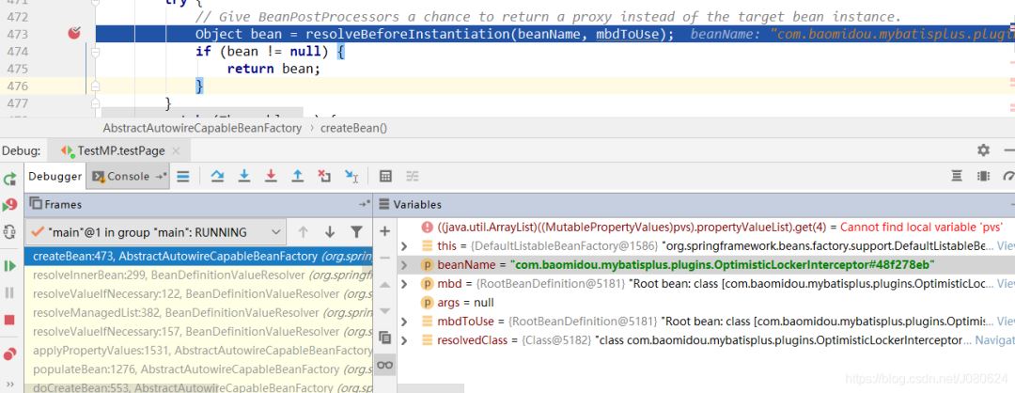Click the createBean() breadcrumb

(x=353, y=128)
